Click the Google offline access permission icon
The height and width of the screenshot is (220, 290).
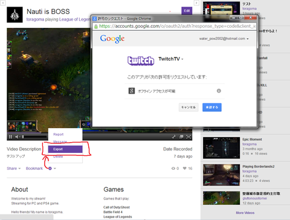[132, 91]
